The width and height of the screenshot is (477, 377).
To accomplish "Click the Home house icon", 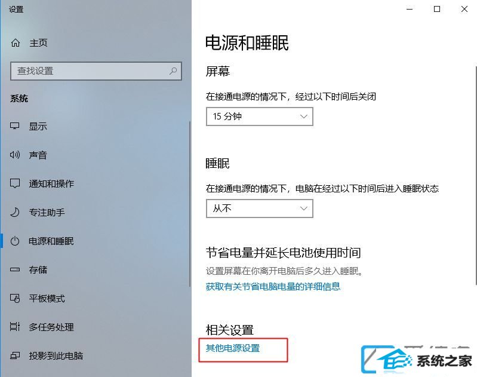I will (x=16, y=43).
